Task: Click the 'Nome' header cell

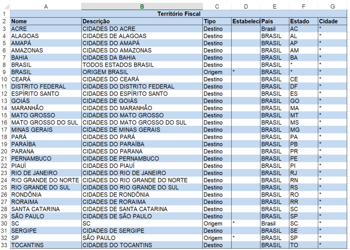Action: (46, 21)
